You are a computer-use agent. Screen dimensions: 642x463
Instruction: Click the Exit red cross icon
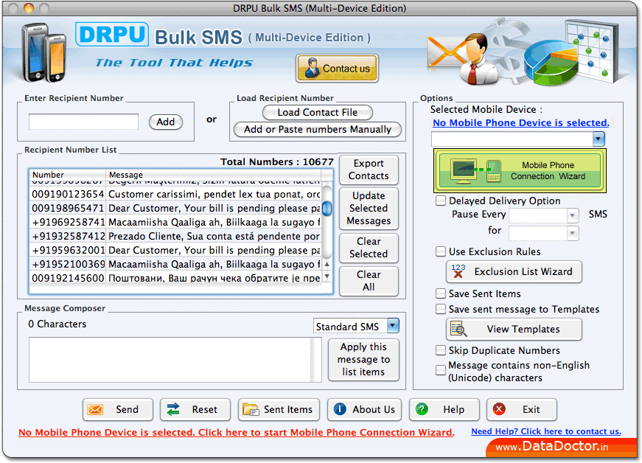(x=499, y=409)
